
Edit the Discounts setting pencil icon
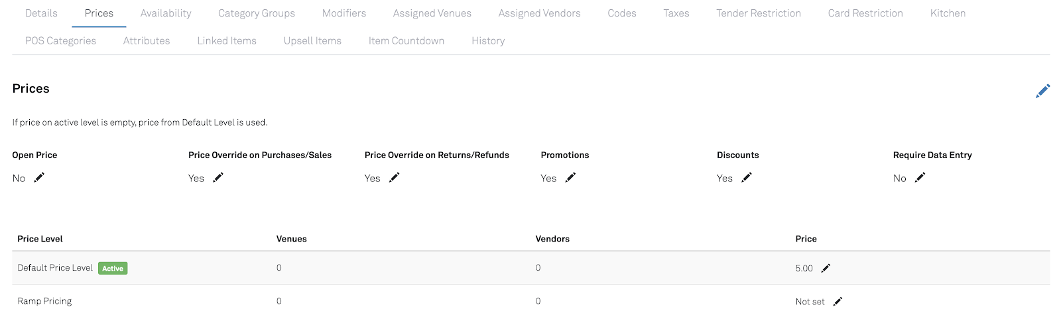(x=747, y=177)
